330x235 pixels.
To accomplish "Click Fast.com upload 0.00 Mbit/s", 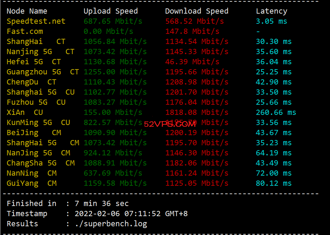I will (108, 31).
